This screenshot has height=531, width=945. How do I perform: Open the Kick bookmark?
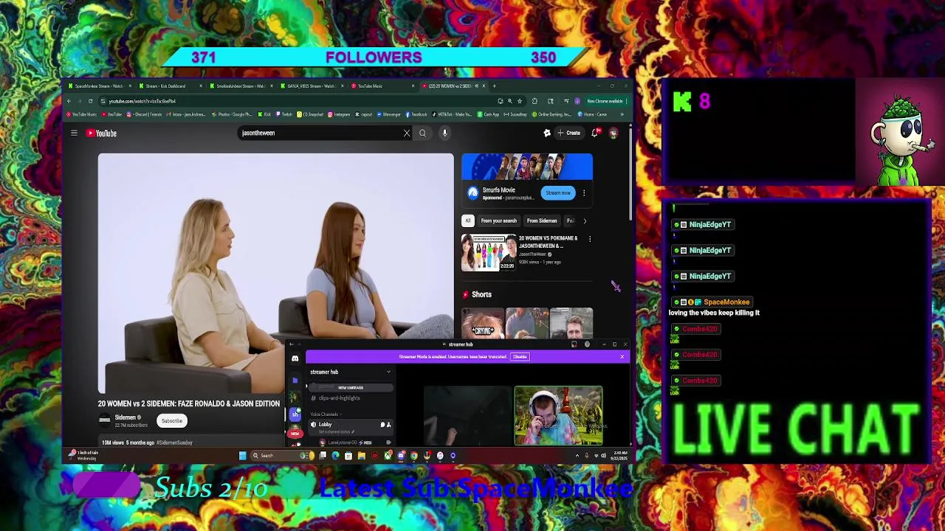pos(264,114)
